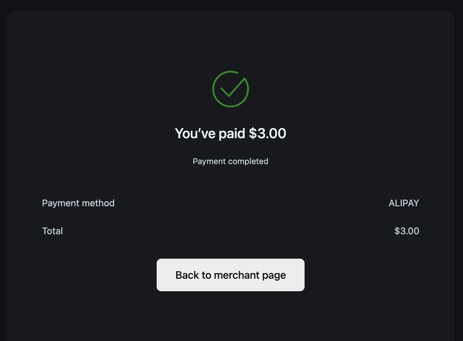Image resolution: width=463 pixels, height=341 pixels.
Task: Click the "You've paid $3.00" heading
Action: tap(230, 134)
